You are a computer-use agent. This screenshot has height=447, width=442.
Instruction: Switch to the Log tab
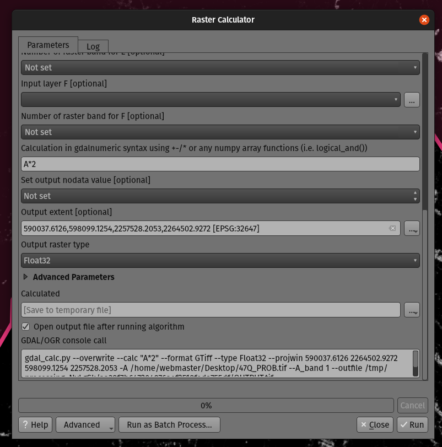93,46
